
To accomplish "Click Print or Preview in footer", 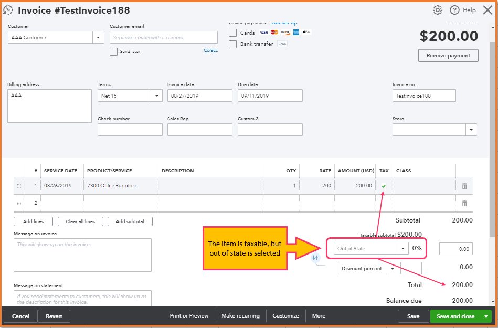I will click(x=189, y=316).
